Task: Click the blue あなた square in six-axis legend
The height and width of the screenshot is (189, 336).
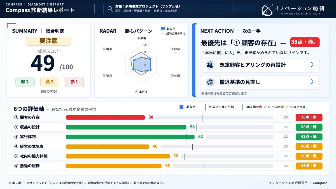Action: [x=181, y=107]
